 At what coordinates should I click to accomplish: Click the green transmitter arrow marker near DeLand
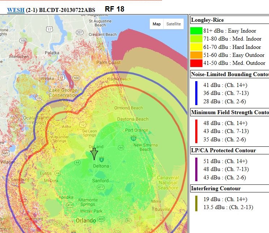94,154
